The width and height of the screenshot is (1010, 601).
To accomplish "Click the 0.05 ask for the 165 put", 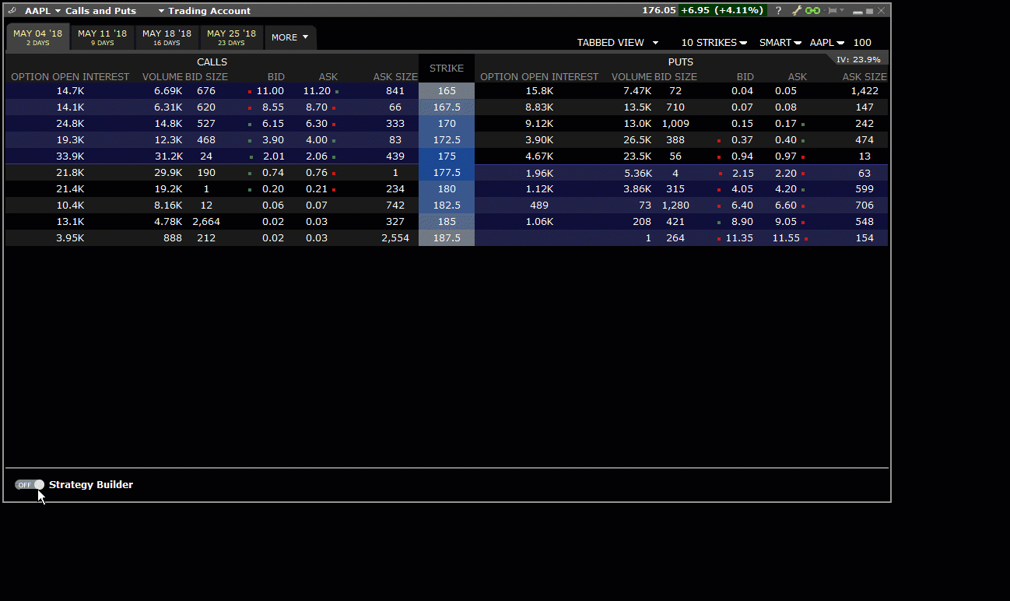I will [785, 90].
